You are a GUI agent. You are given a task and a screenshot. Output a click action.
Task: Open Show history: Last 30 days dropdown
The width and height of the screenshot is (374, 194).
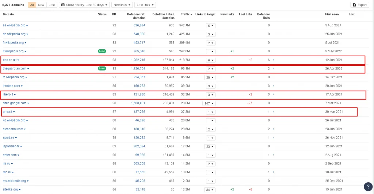pos(84,5)
